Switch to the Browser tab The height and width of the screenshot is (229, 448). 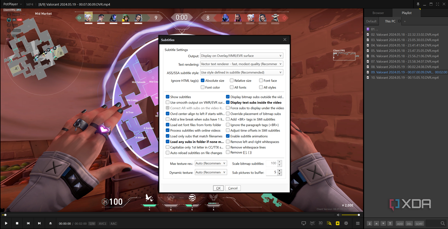pos(378,13)
